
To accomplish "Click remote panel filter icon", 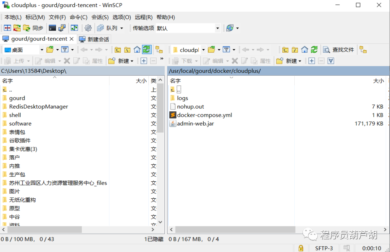I will 226,50.
